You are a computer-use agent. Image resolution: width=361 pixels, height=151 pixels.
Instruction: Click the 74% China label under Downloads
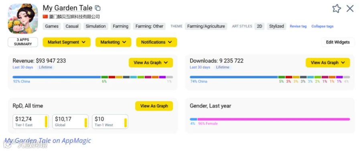click(x=199, y=81)
